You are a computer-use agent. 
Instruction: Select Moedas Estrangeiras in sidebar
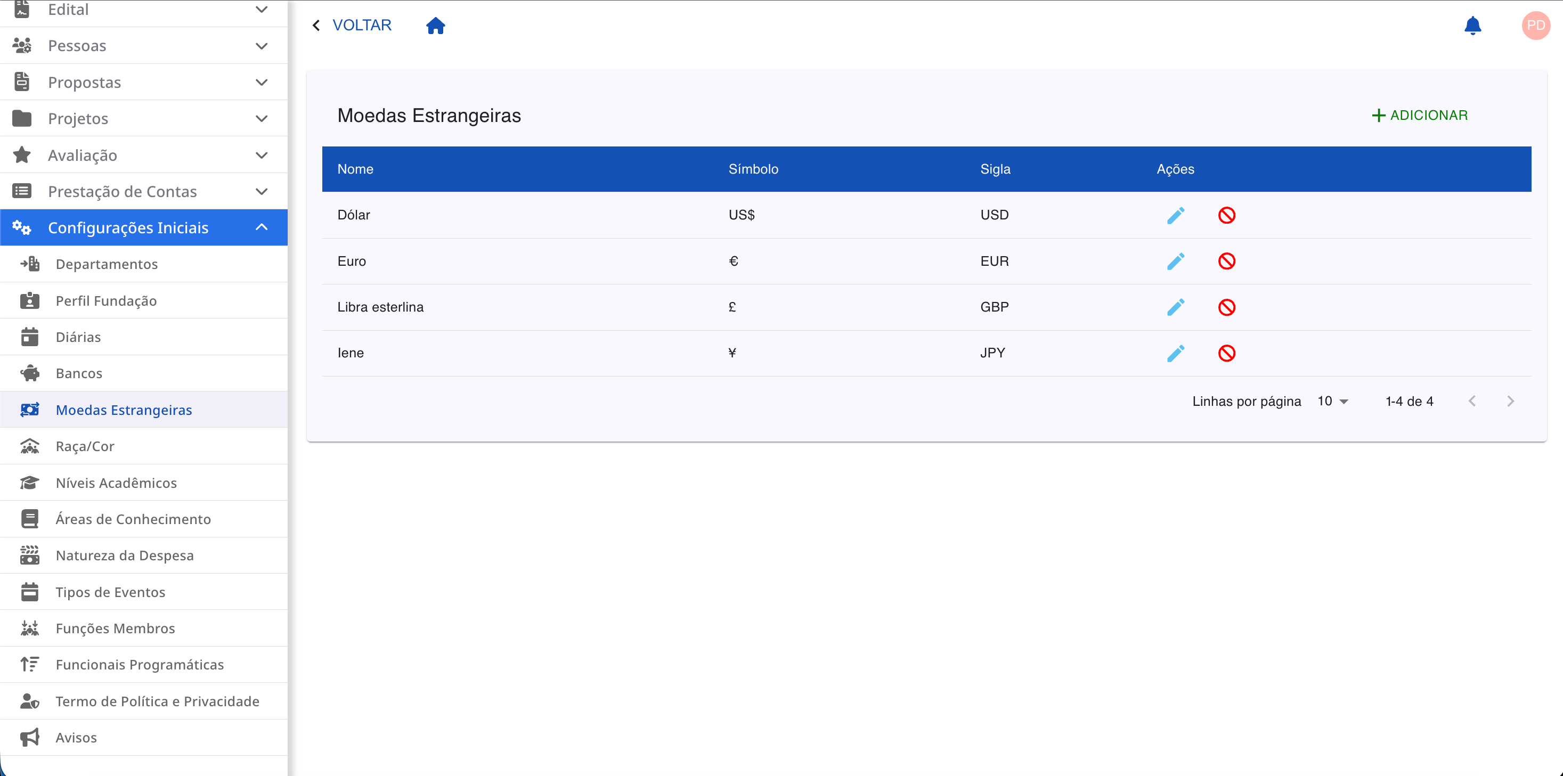point(144,410)
